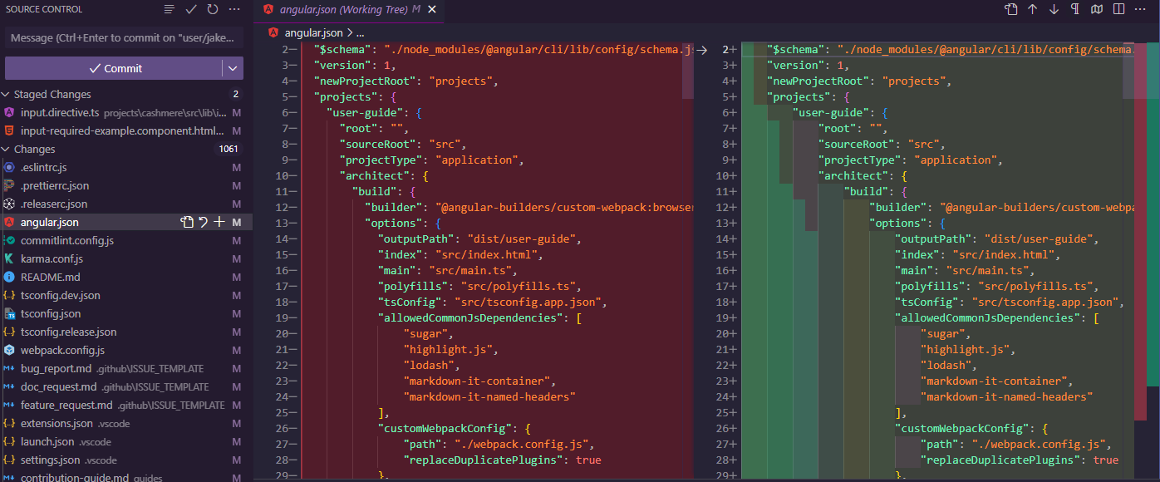Click the split editor layout icon
This screenshot has height=482, width=1160.
pos(1119,9)
